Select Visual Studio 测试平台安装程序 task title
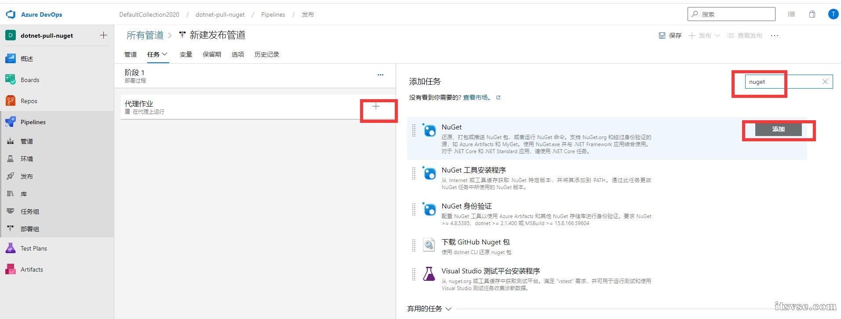The height and width of the screenshot is (319, 841). click(x=491, y=271)
